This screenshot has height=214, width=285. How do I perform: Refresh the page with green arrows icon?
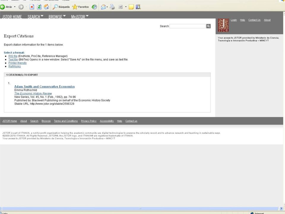click(39, 7)
